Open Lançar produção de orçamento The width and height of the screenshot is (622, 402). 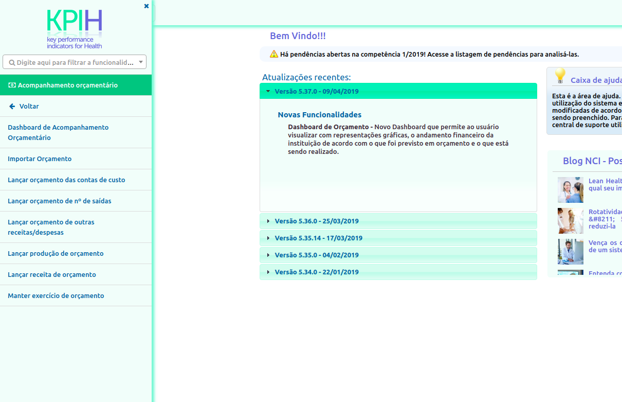point(76,253)
